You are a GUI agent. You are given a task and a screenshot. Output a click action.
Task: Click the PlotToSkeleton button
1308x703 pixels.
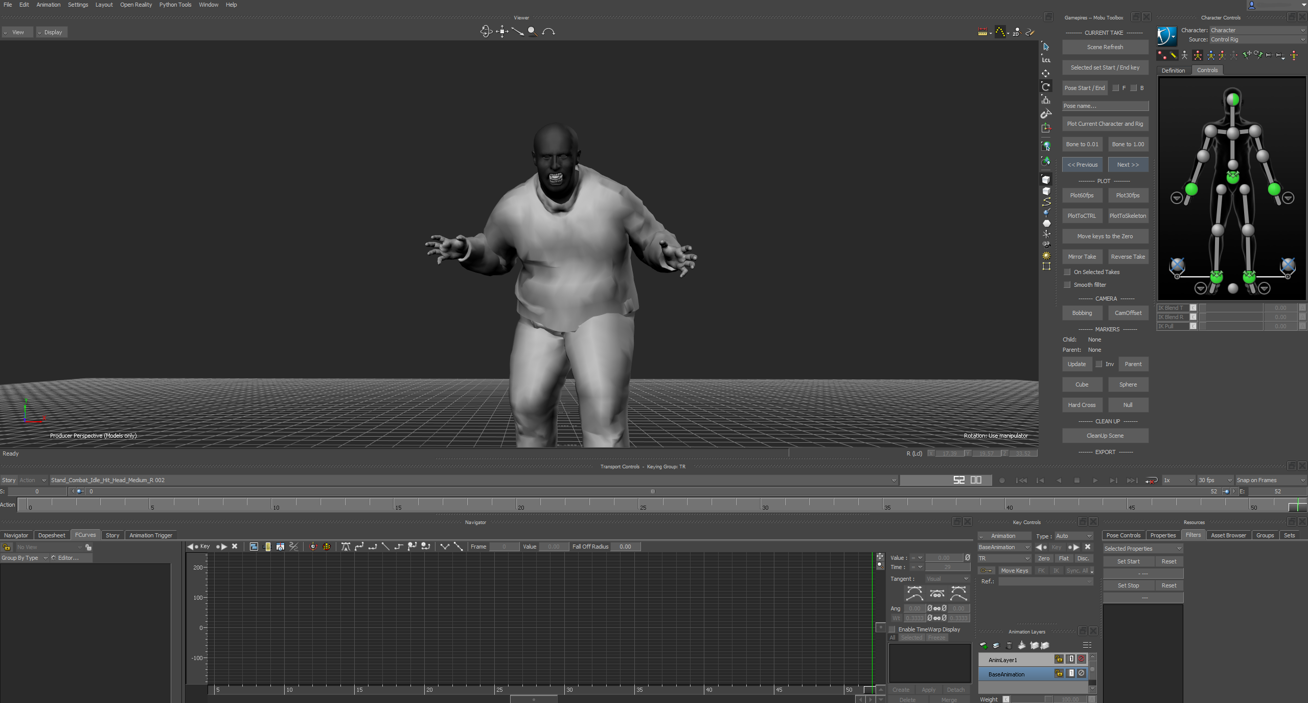tap(1128, 216)
